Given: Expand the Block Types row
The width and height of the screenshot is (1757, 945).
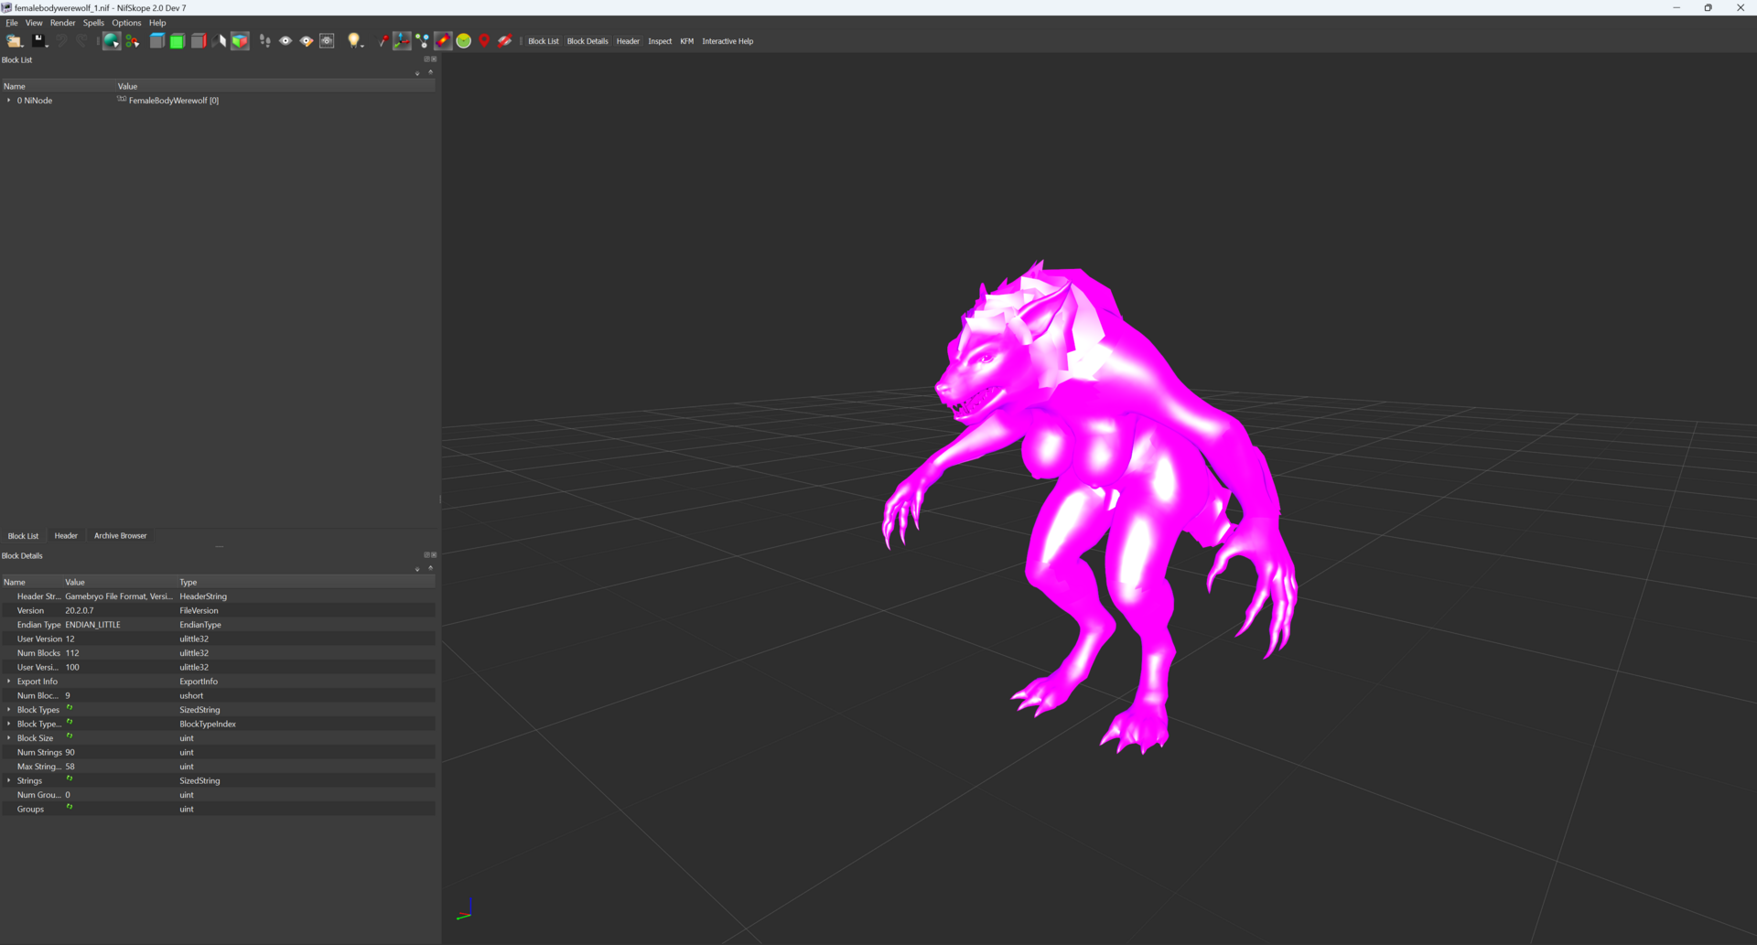Looking at the screenshot, I should (x=9, y=710).
